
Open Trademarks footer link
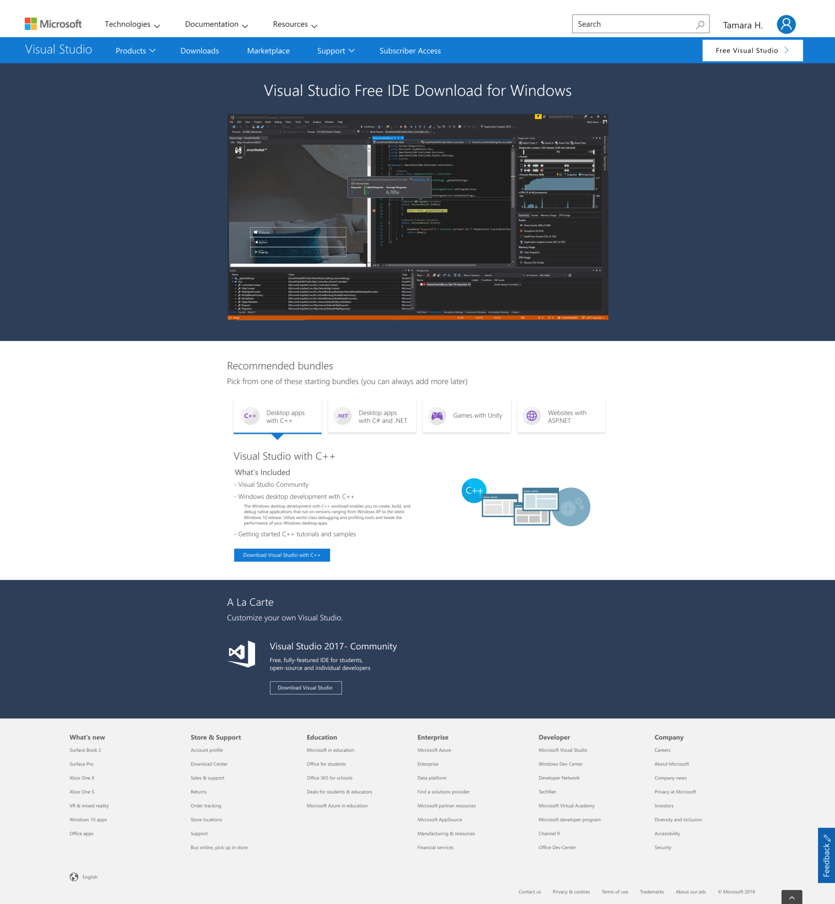tap(652, 892)
